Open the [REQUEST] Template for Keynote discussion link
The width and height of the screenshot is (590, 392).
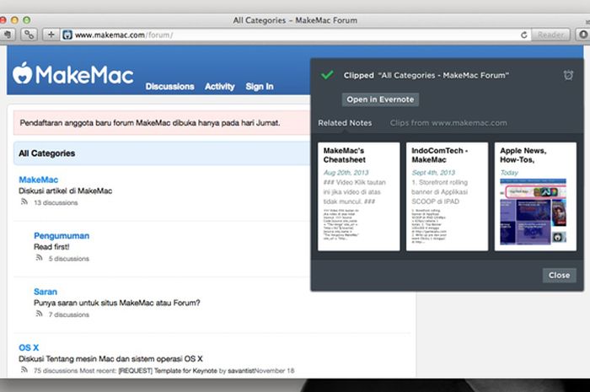(168, 371)
